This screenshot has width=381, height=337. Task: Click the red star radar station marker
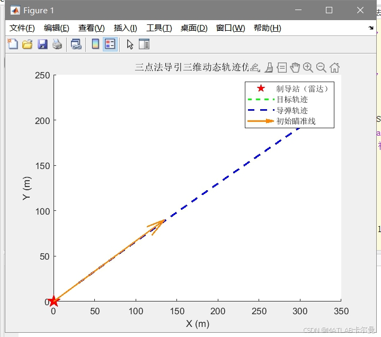coord(53,301)
